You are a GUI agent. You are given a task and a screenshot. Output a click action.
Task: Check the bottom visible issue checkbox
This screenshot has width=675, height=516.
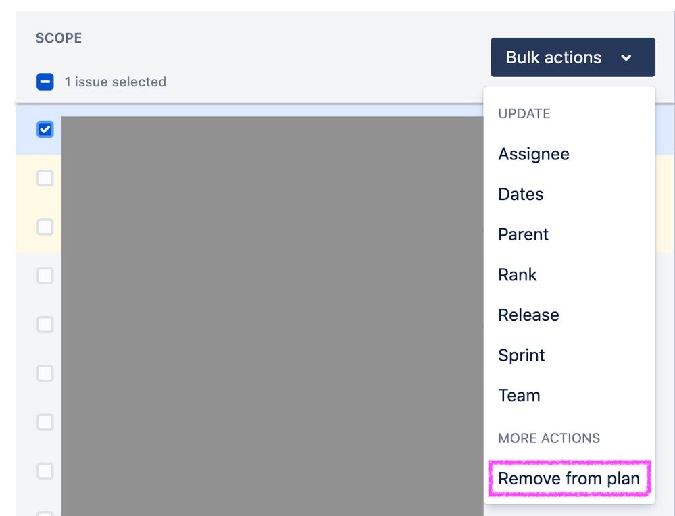(x=45, y=470)
